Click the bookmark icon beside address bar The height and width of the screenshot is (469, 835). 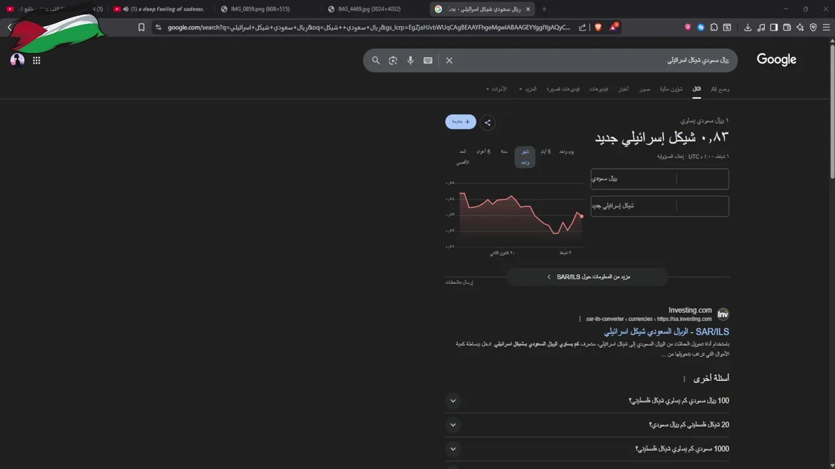click(142, 27)
